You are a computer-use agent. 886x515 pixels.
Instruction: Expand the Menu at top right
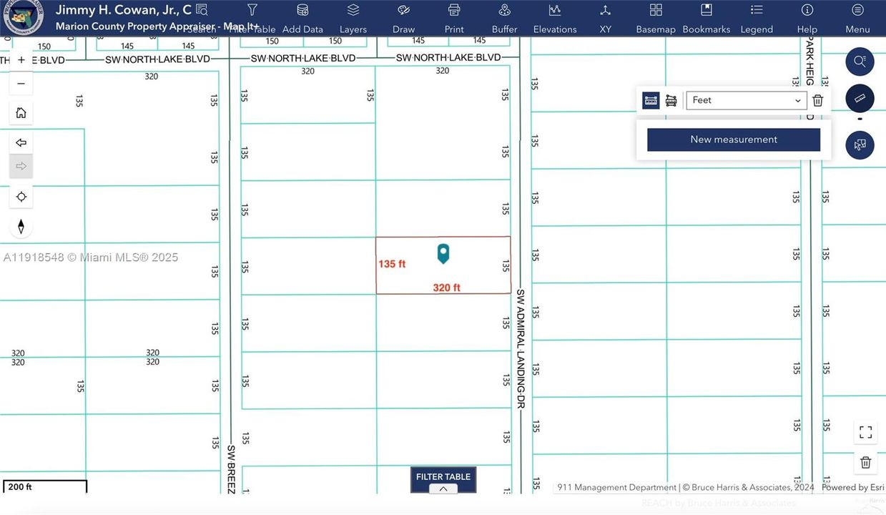pyautogui.click(x=857, y=18)
